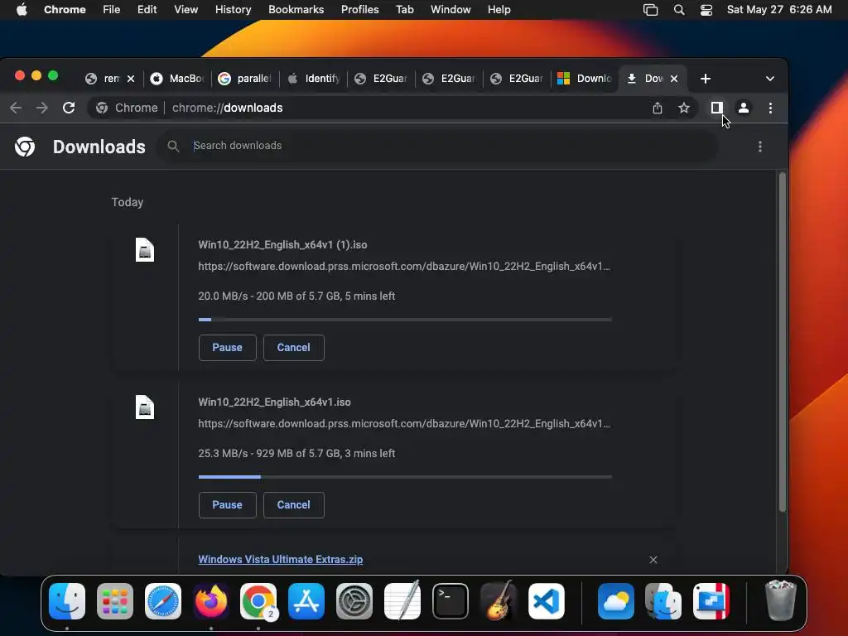Image resolution: width=848 pixels, height=636 pixels.
Task: Open the Chrome application menu
Action: click(65, 10)
